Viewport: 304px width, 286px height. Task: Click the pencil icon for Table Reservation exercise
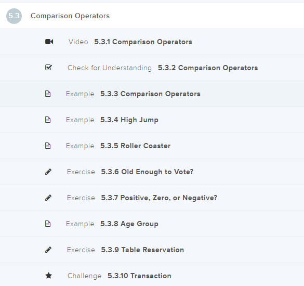pyautogui.click(x=48, y=250)
